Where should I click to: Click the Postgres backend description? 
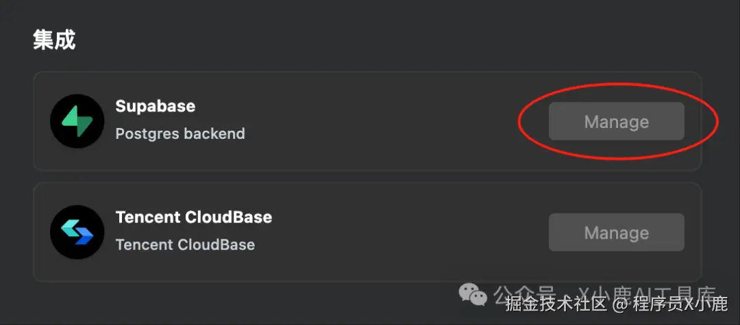click(180, 133)
